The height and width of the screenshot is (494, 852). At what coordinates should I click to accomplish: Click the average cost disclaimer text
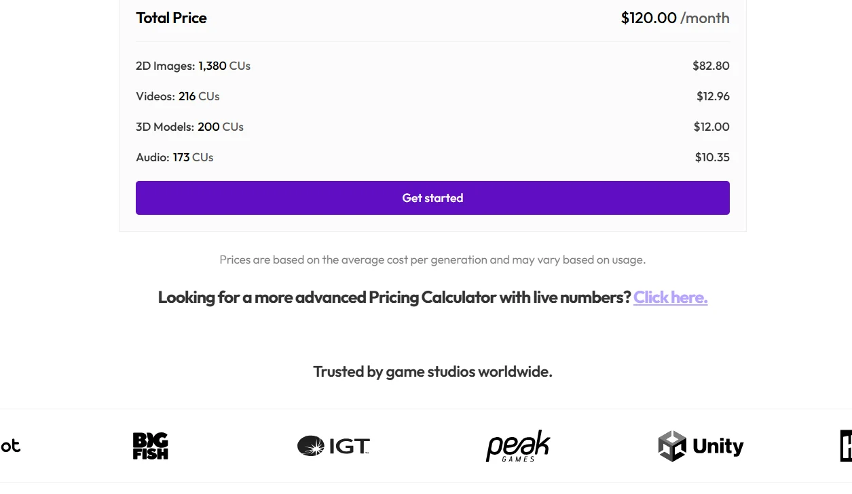432,260
